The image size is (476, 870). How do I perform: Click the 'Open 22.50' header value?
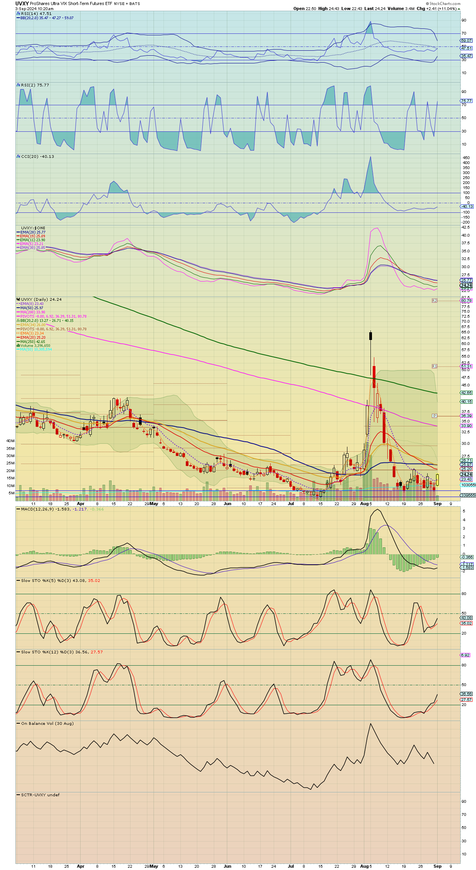click(305, 8)
